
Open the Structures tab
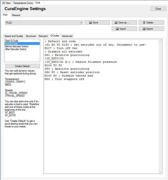coord(31,36)
